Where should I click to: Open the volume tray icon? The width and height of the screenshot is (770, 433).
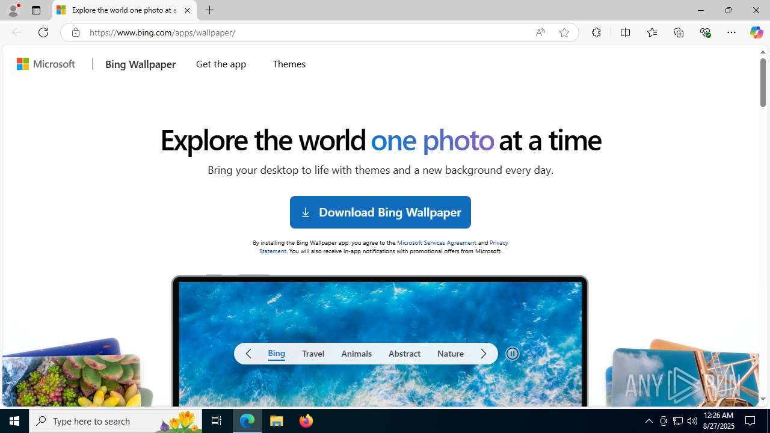(692, 421)
